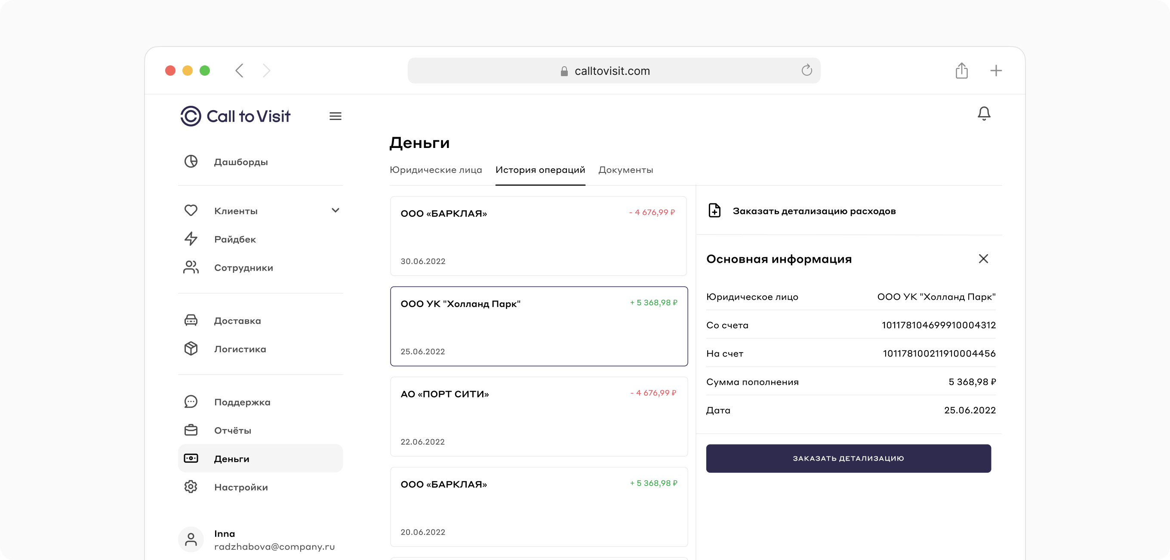1170x560 pixels.
Task: Expand the Клиенты submenu chevron
Action: 335,210
